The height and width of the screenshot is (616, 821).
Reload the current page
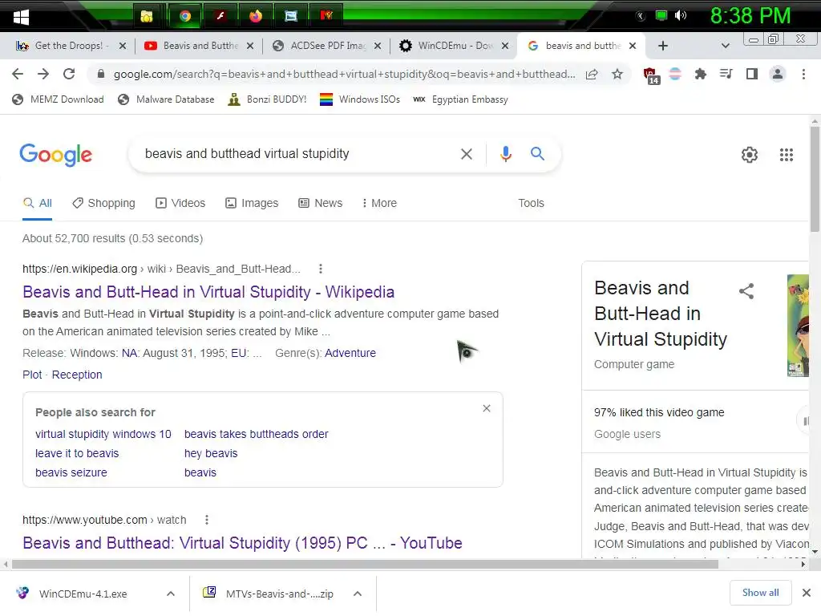pyautogui.click(x=69, y=74)
